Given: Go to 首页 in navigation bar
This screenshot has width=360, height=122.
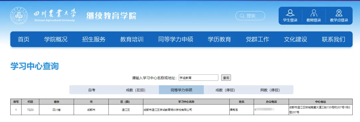Looking at the screenshot, I should tap(24, 39).
